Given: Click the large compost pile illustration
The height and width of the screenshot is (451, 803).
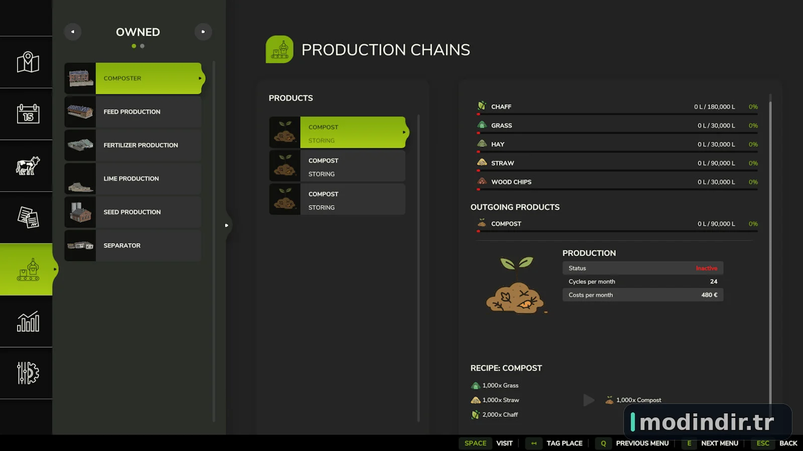Looking at the screenshot, I should pyautogui.click(x=516, y=285).
